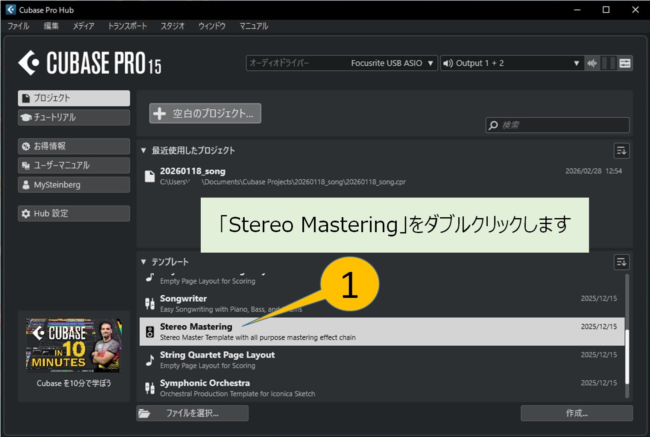Click the sort icon for recent projects
Viewport: 650px width, 437px height.
[622, 151]
